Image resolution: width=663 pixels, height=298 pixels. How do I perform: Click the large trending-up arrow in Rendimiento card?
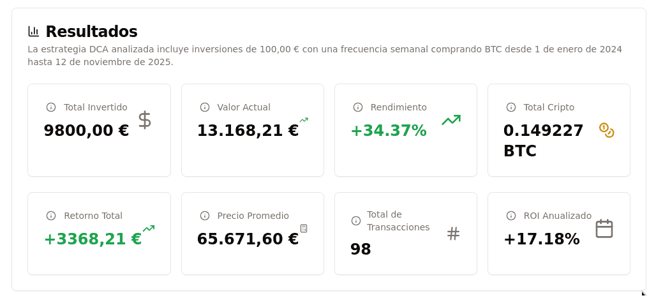pos(451,120)
